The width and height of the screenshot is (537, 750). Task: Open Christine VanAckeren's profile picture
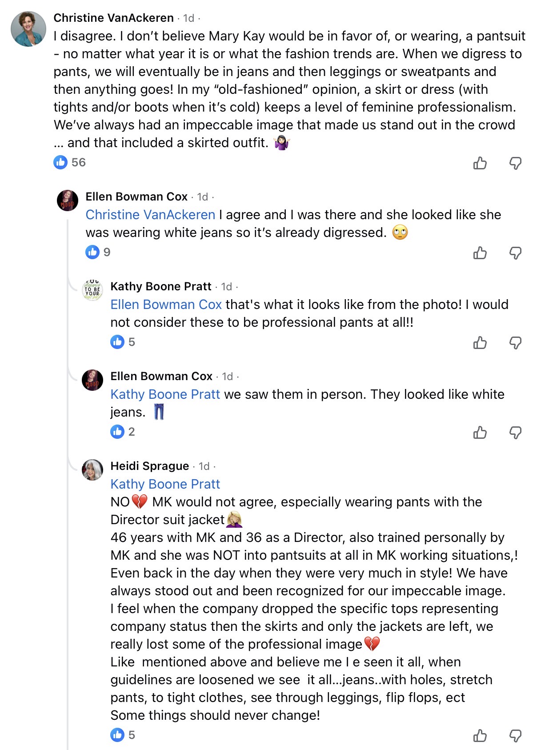pyautogui.click(x=28, y=29)
